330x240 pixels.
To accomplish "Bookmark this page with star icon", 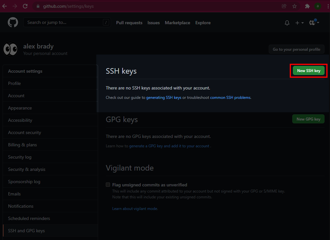I will pyautogui.click(x=295, y=6).
